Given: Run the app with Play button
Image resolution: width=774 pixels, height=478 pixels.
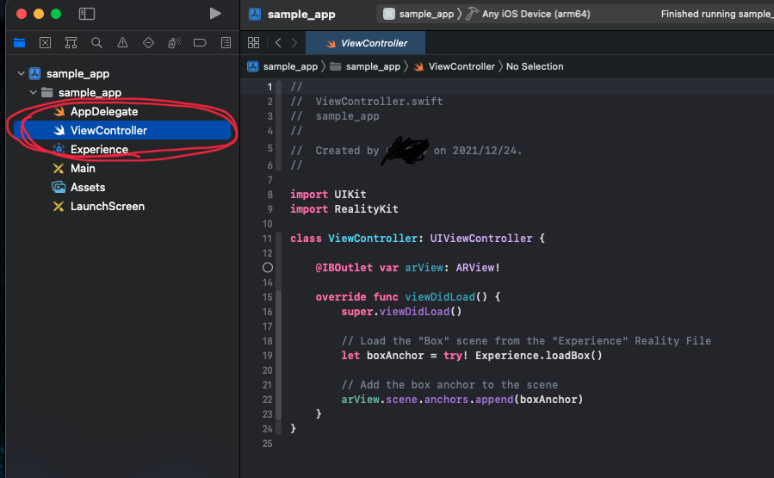Looking at the screenshot, I should [x=214, y=14].
